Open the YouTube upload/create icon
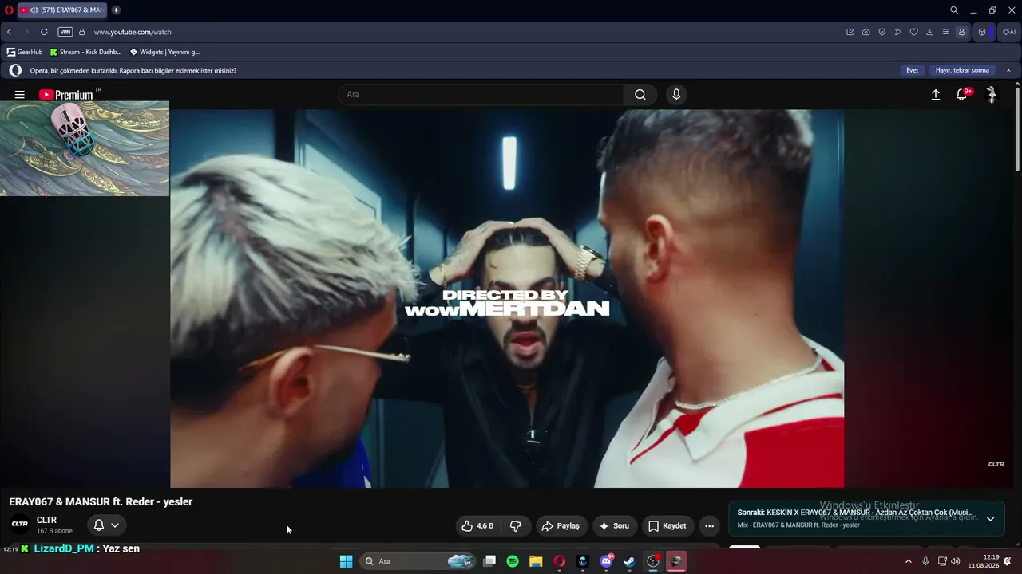This screenshot has height=574, width=1022. pyautogui.click(x=936, y=95)
